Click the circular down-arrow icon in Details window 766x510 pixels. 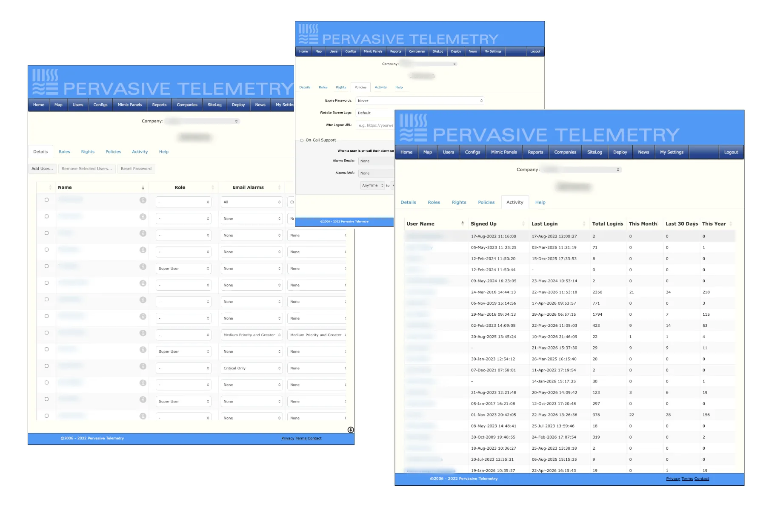(x=351, y=430)
